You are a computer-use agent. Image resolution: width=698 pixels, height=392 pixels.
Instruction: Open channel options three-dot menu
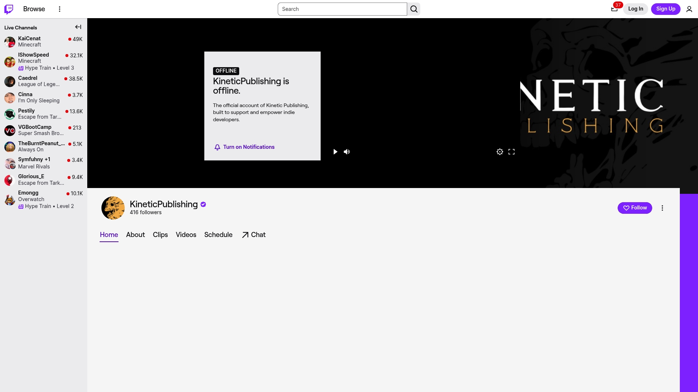(x=662, y=208)
